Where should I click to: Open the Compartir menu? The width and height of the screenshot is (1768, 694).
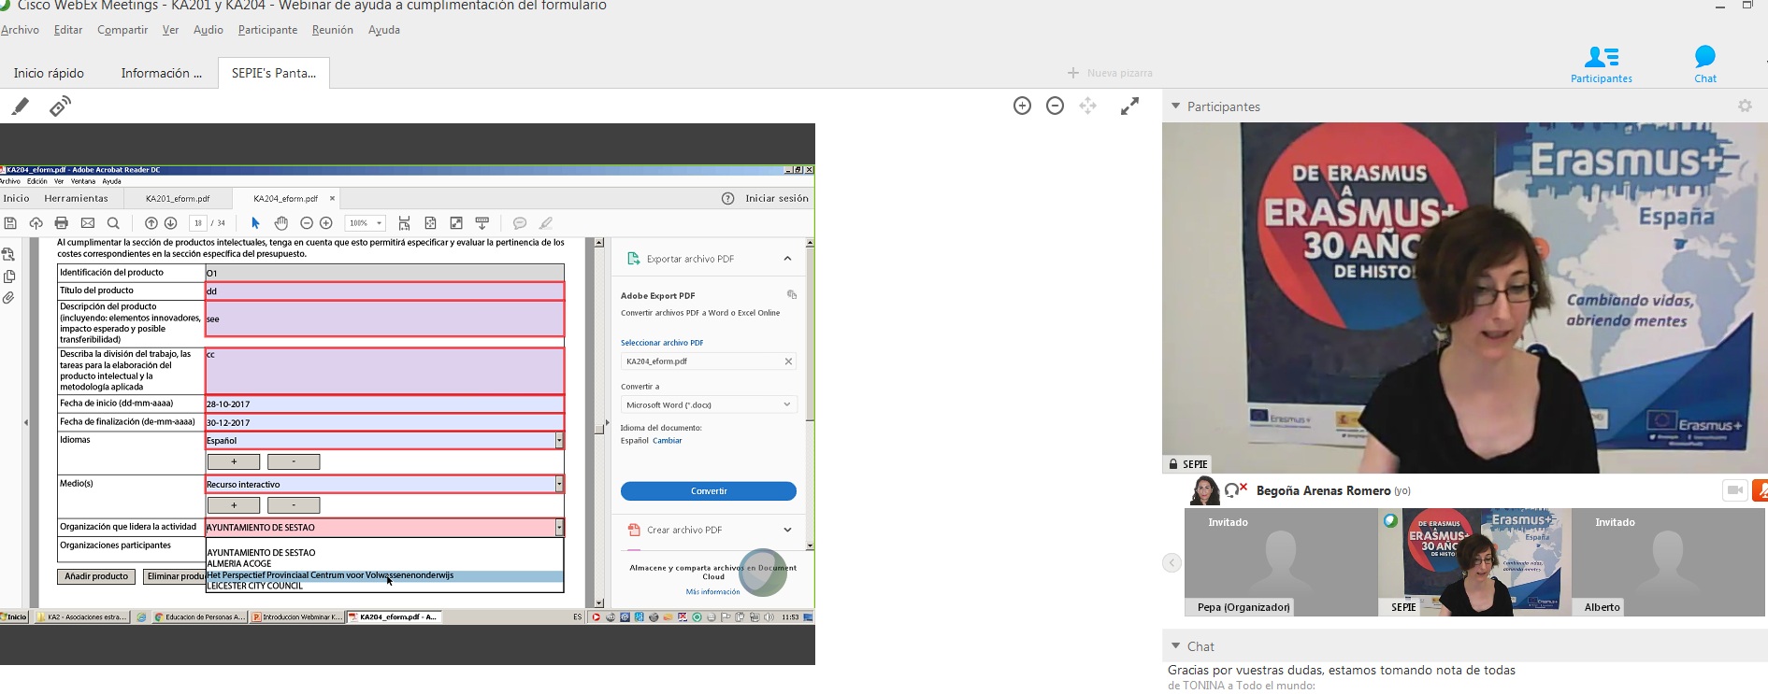coord(122,30)
